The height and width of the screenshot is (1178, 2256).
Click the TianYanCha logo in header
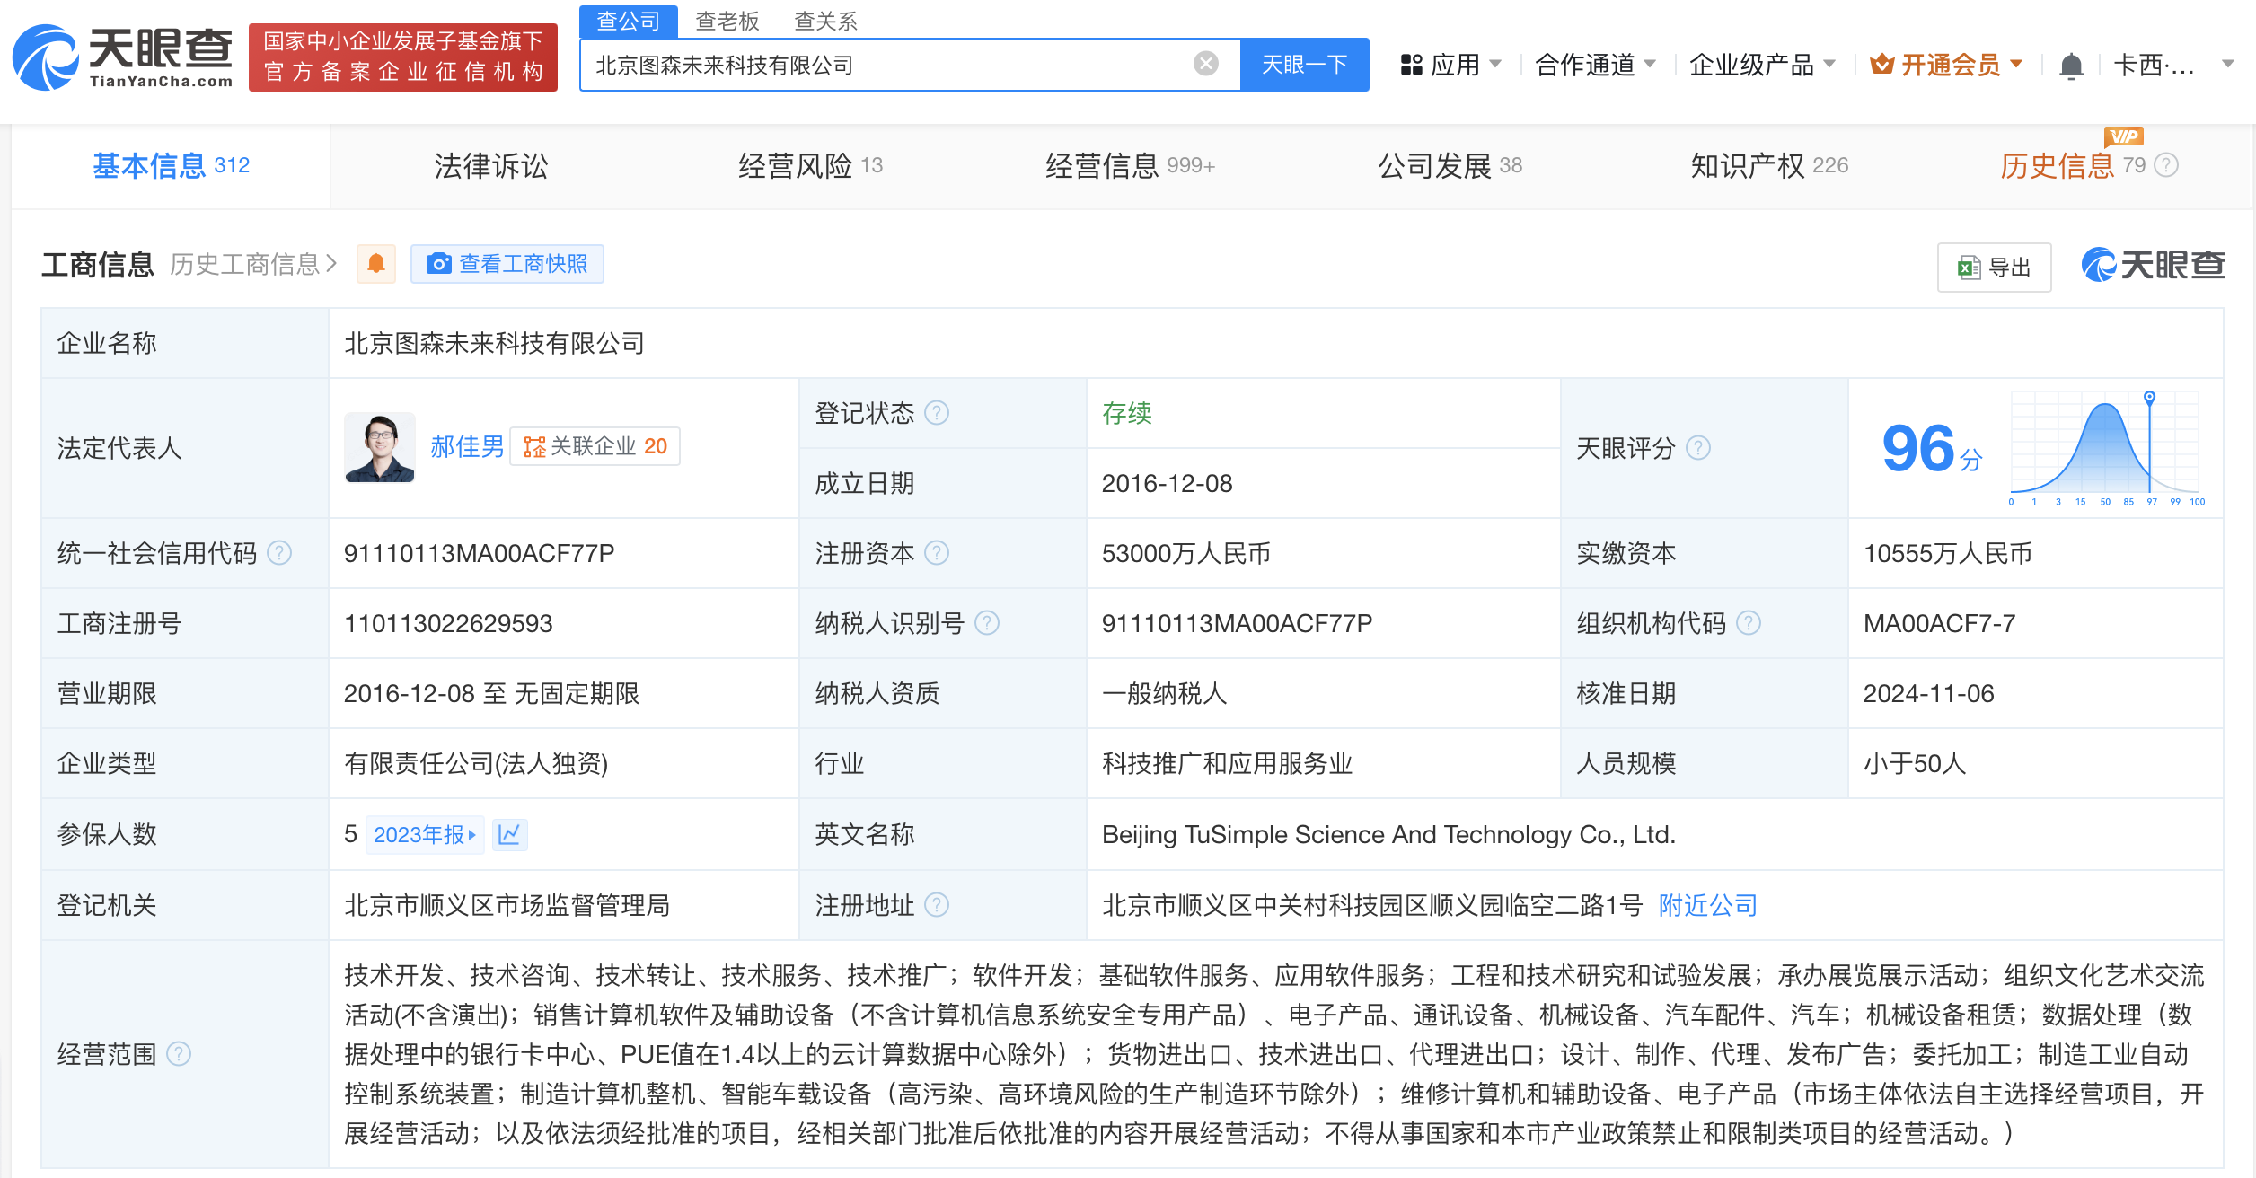coord(123,57)
